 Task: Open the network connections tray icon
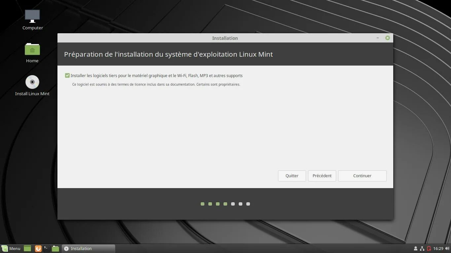pyautogui.click(x=422, y=248)
